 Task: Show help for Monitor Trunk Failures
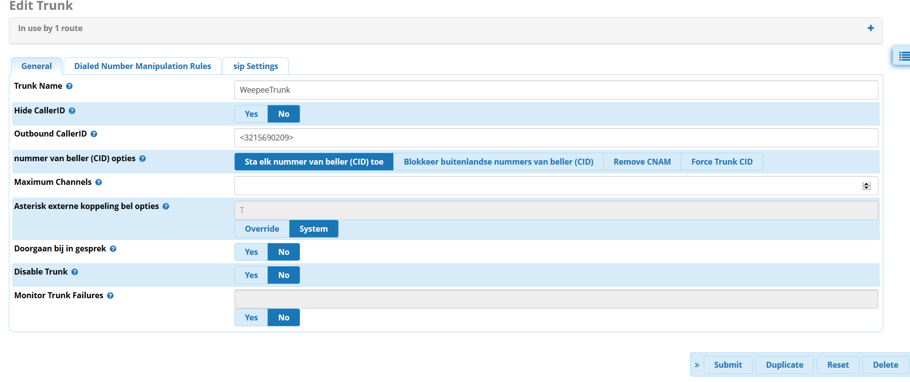(x=110, y=296)
